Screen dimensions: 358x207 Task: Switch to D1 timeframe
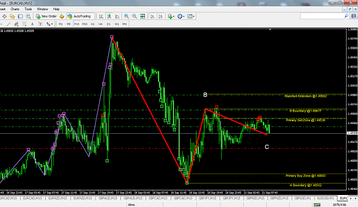click(x=109, y=24)
